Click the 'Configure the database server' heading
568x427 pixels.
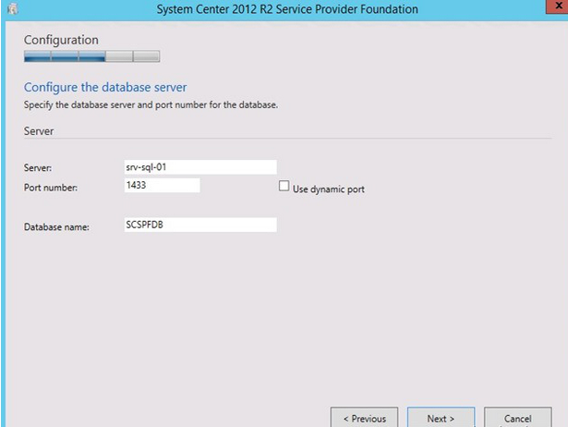click(105, 88)
